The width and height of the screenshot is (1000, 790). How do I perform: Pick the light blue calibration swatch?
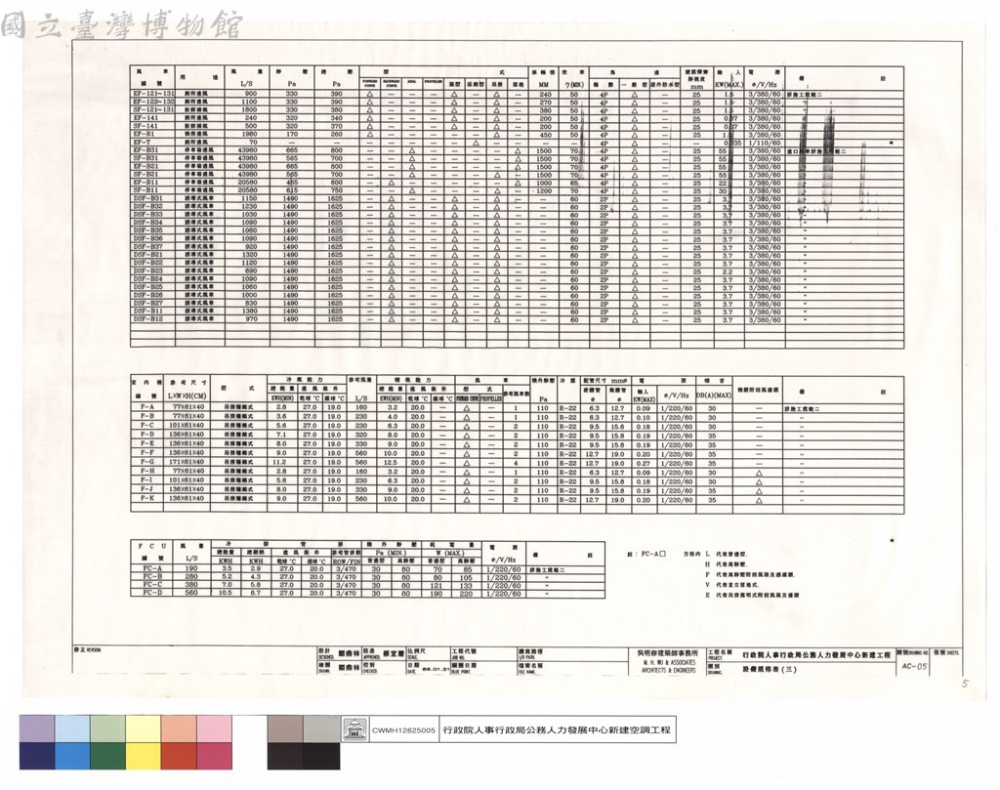pos(72,728)
